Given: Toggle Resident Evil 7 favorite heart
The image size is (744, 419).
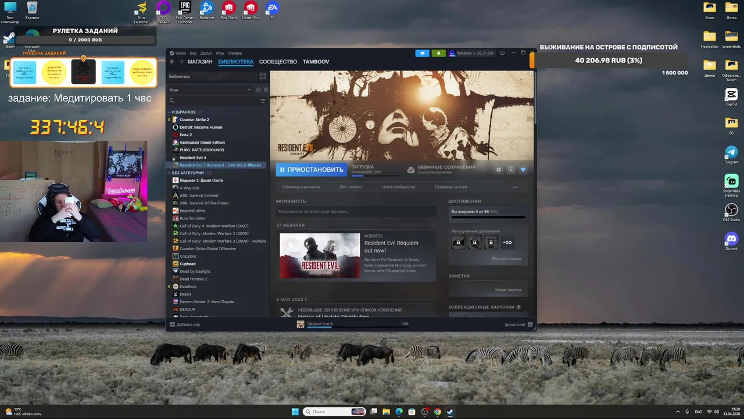Looking at the screenshot, I should [x=523, y=170].
